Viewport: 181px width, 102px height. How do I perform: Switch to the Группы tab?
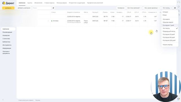[30, 3]
